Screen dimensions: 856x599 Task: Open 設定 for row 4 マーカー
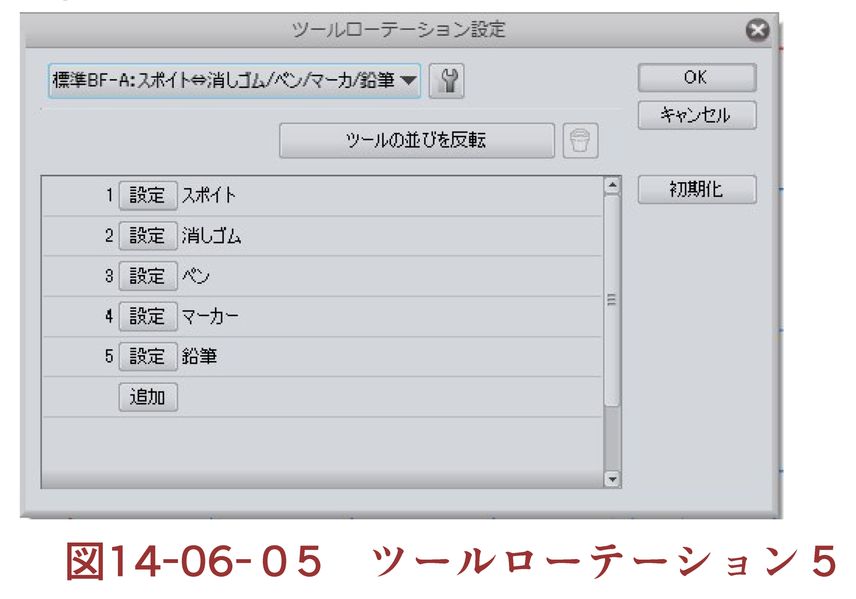point(148,316)
